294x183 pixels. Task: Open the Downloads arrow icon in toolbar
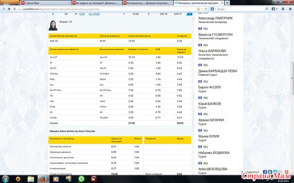283,9
